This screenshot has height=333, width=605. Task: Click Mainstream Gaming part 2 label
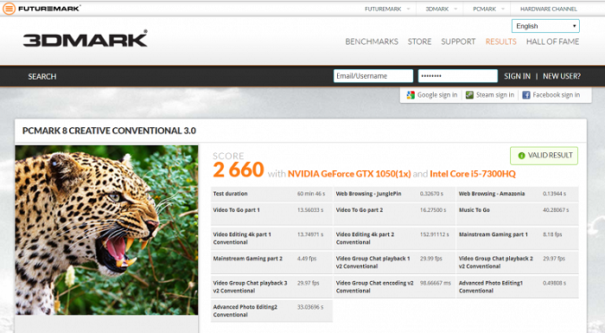click(248, 259)
